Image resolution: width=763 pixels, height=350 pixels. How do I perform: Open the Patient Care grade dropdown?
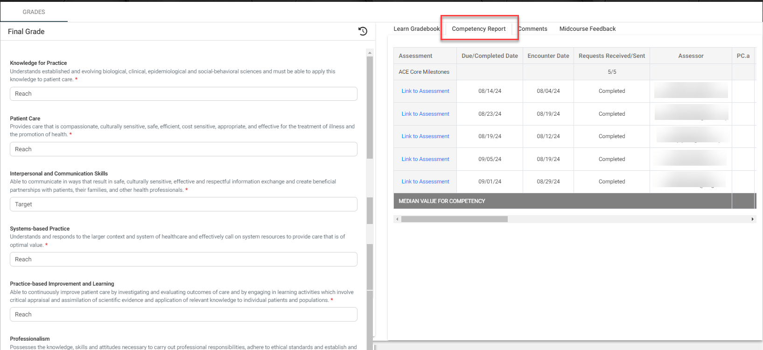[x=183, y=149]
